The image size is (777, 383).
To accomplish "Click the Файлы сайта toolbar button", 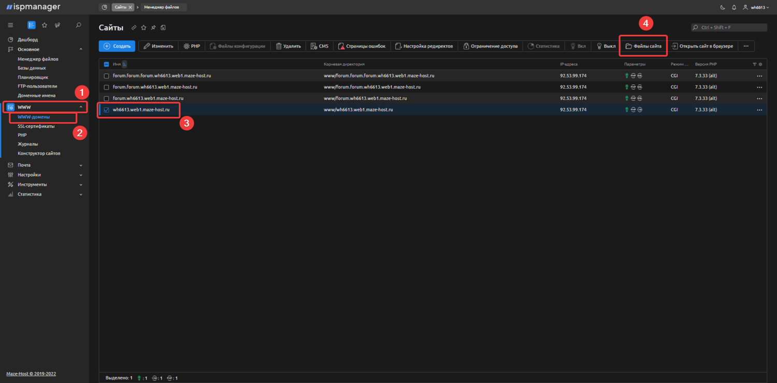I will 643,46.
